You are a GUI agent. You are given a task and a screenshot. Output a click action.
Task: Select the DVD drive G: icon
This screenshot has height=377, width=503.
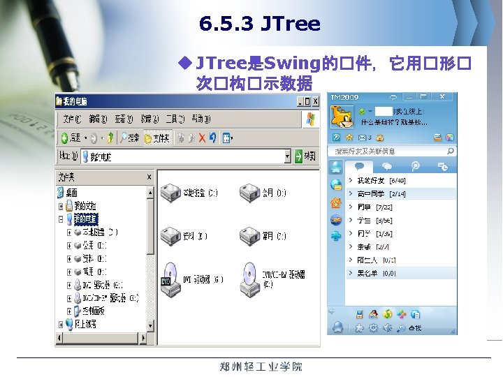[x=170, y=279]
